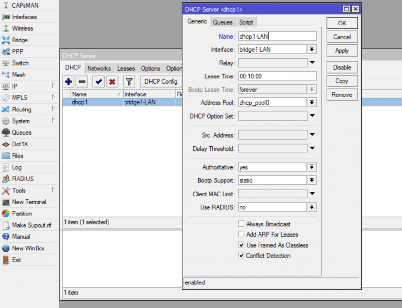The width and height of the screenshot is (402, 308).
Task: Open the Address Pool dropdown
Action: 312,103
